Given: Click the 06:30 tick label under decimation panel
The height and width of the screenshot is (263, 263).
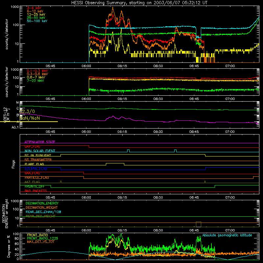Looking at the screenshot, I should click(158, 230).
